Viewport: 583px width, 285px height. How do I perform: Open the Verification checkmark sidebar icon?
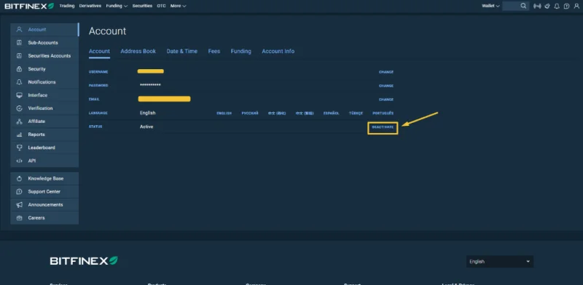pyautogui.click(x=20, y=108)
